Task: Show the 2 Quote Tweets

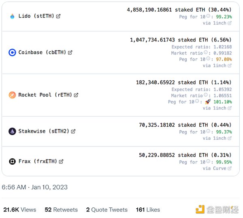Action: (107, 210)
